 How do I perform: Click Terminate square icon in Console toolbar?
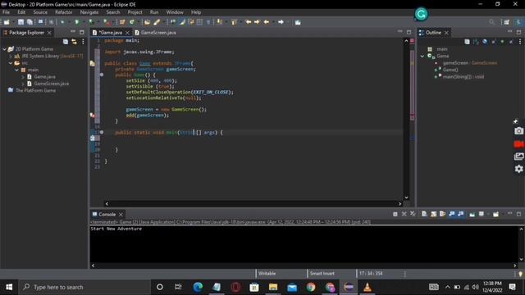point(395,214)
